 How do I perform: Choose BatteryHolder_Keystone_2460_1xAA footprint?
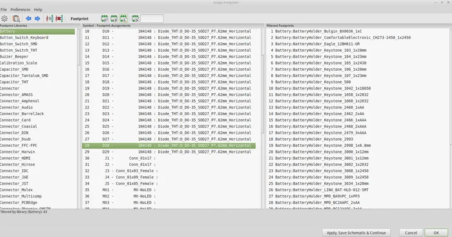coord(357,107)
